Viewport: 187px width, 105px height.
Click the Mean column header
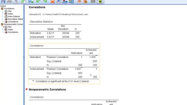click(x=51, y=29)
